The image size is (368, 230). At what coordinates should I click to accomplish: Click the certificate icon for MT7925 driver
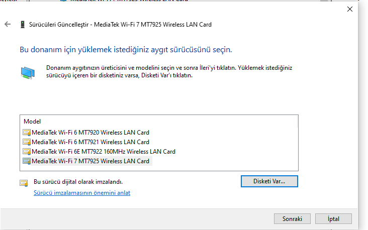tap(27, 161)
